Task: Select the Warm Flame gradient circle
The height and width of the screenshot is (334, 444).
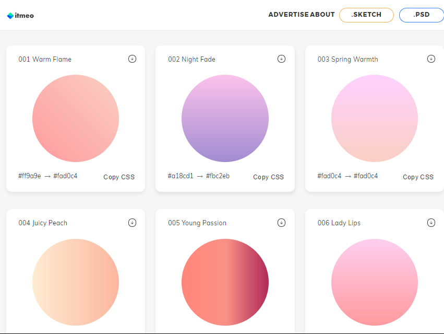Action: click(x=76, y=118)
